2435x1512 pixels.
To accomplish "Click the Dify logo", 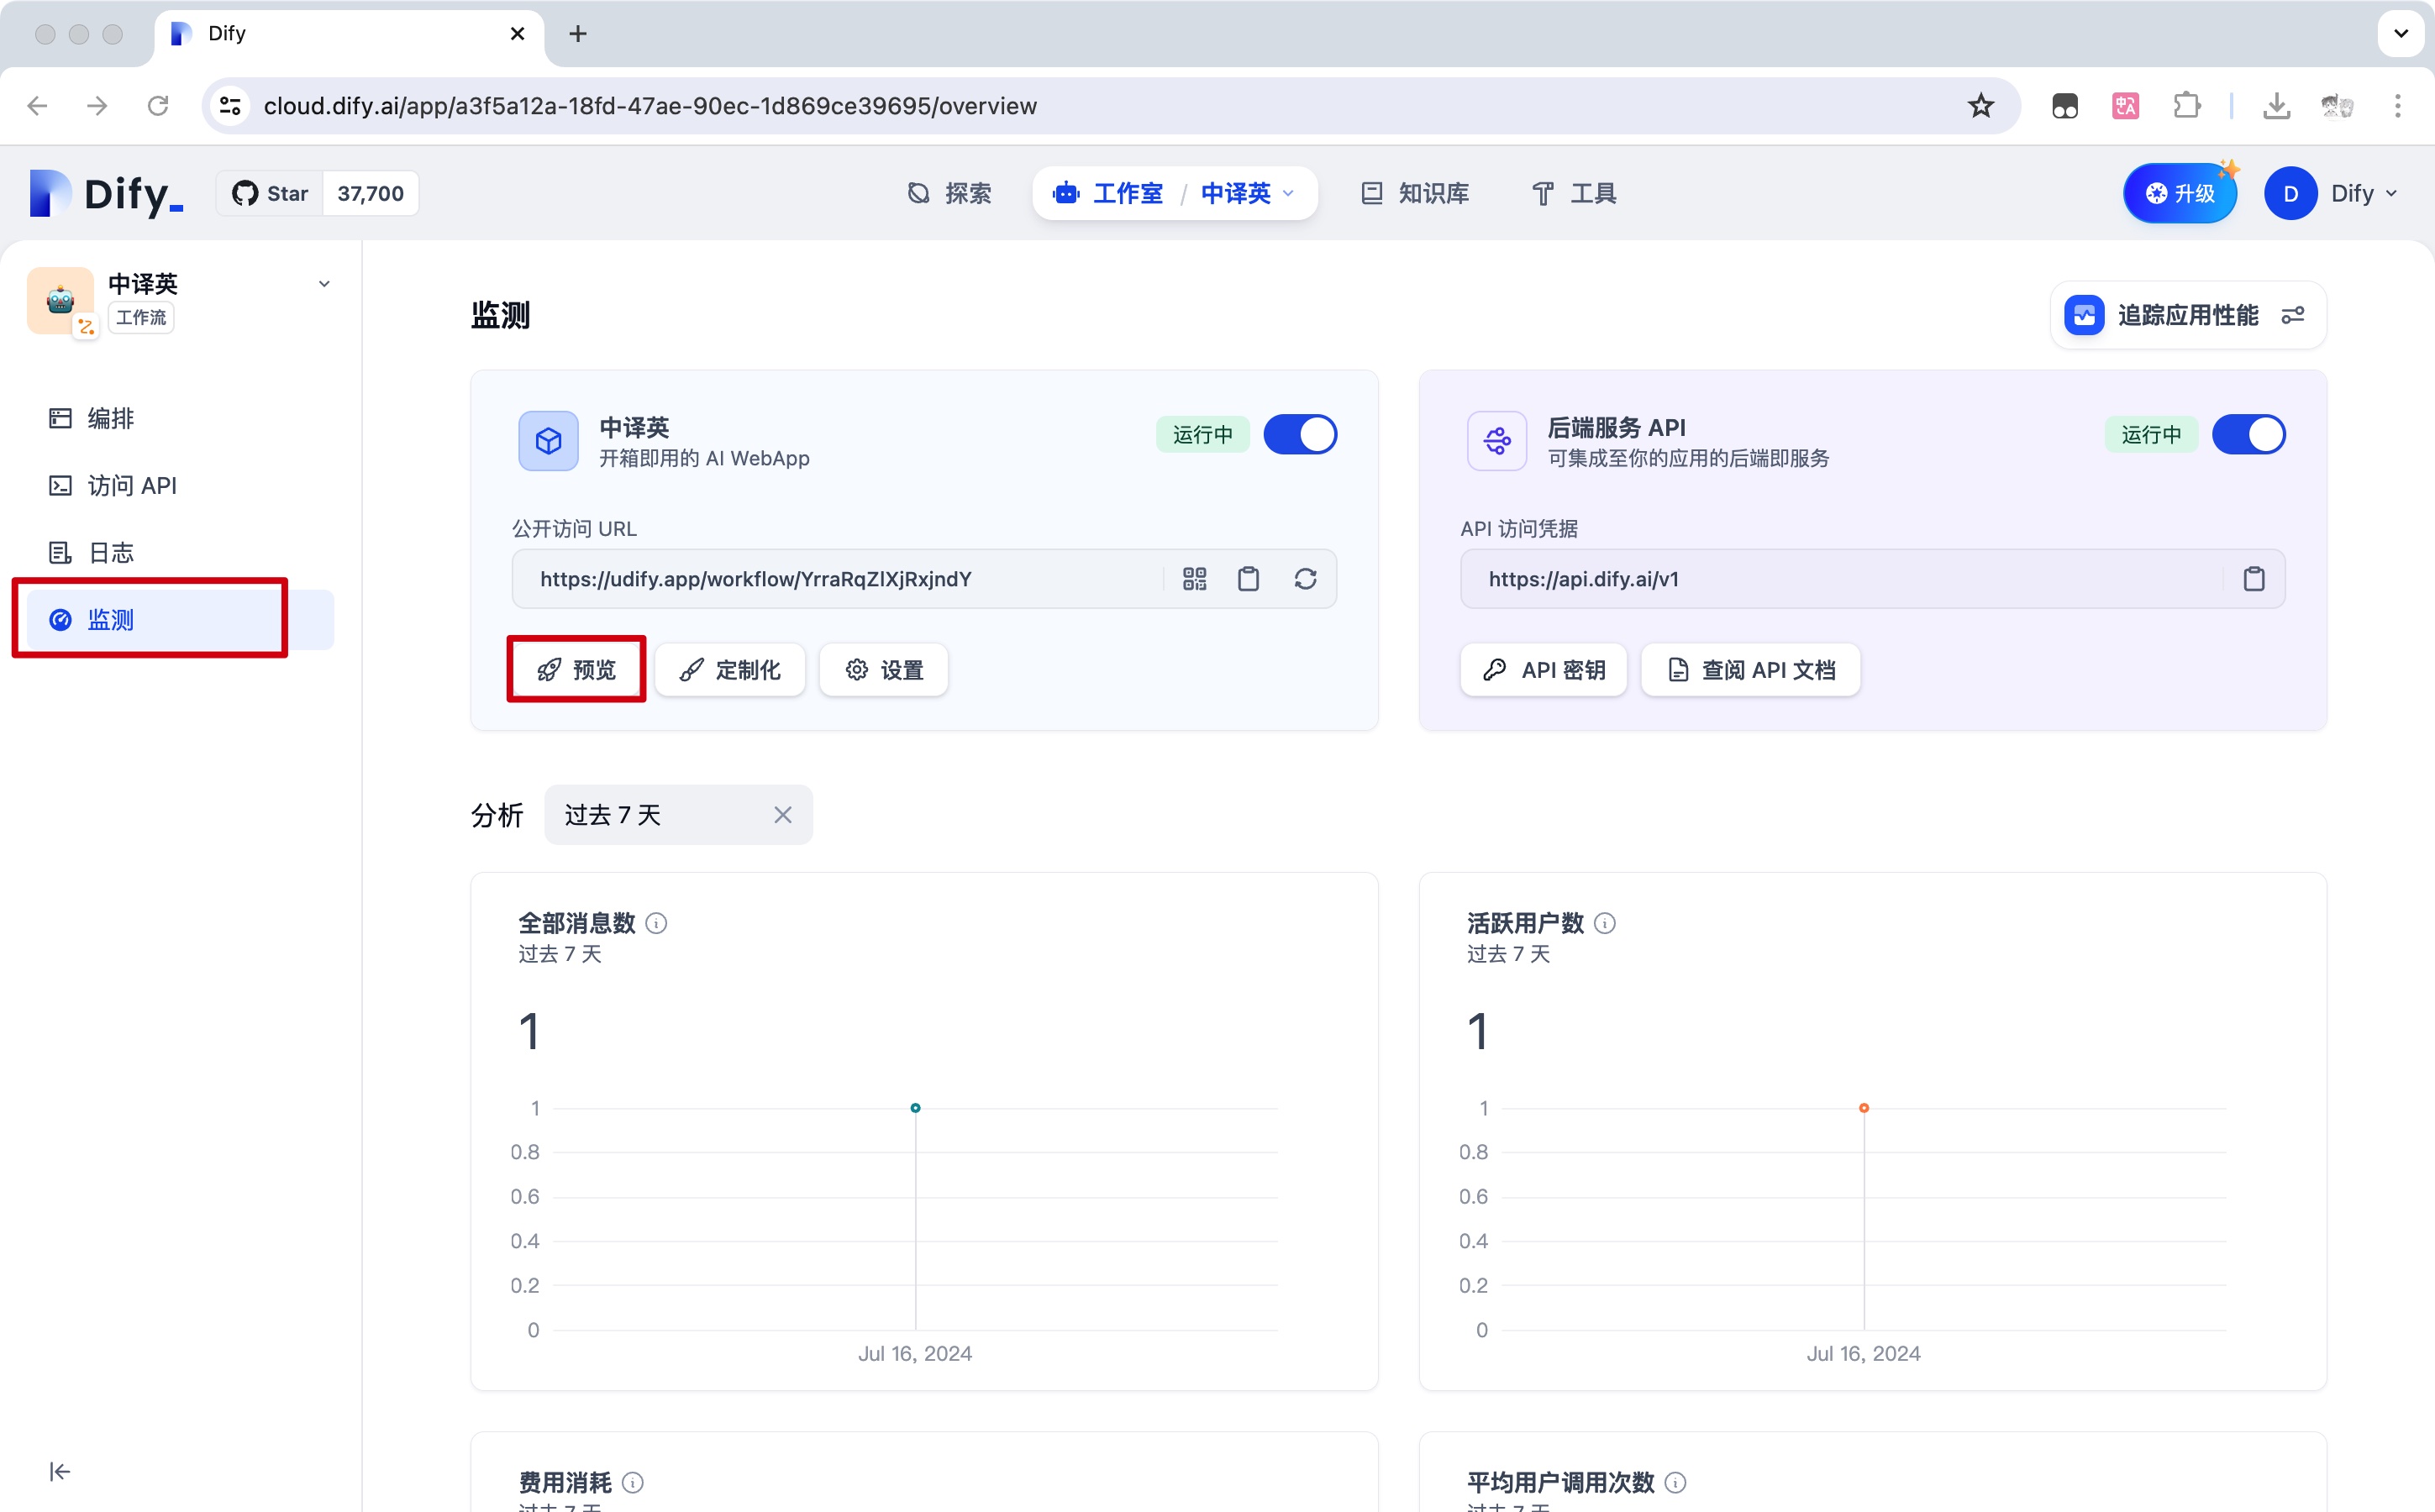I will click(106, 193).
